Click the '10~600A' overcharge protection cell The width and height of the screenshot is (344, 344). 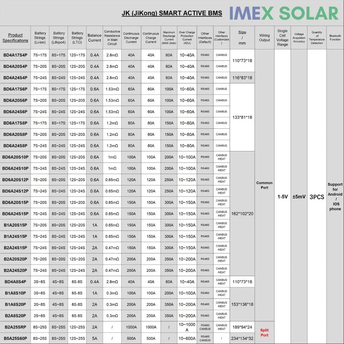(x=187, y=338)
